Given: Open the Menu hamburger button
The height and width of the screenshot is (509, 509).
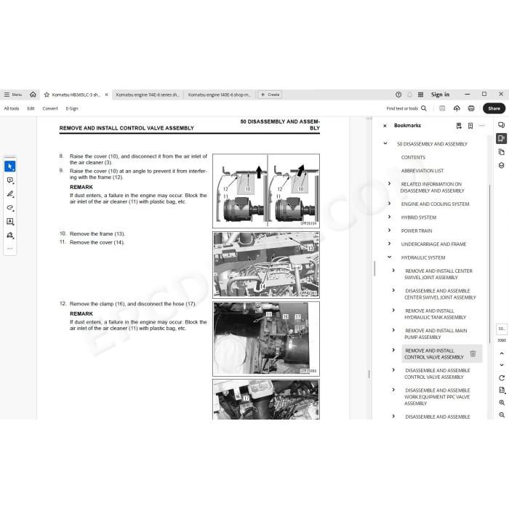Looking at the screenshot, I should [x=12, y=95].
